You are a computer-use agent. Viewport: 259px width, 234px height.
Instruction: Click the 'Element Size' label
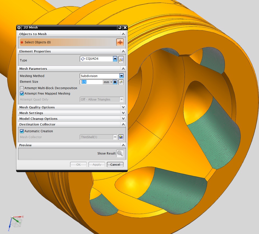(29, 82)
